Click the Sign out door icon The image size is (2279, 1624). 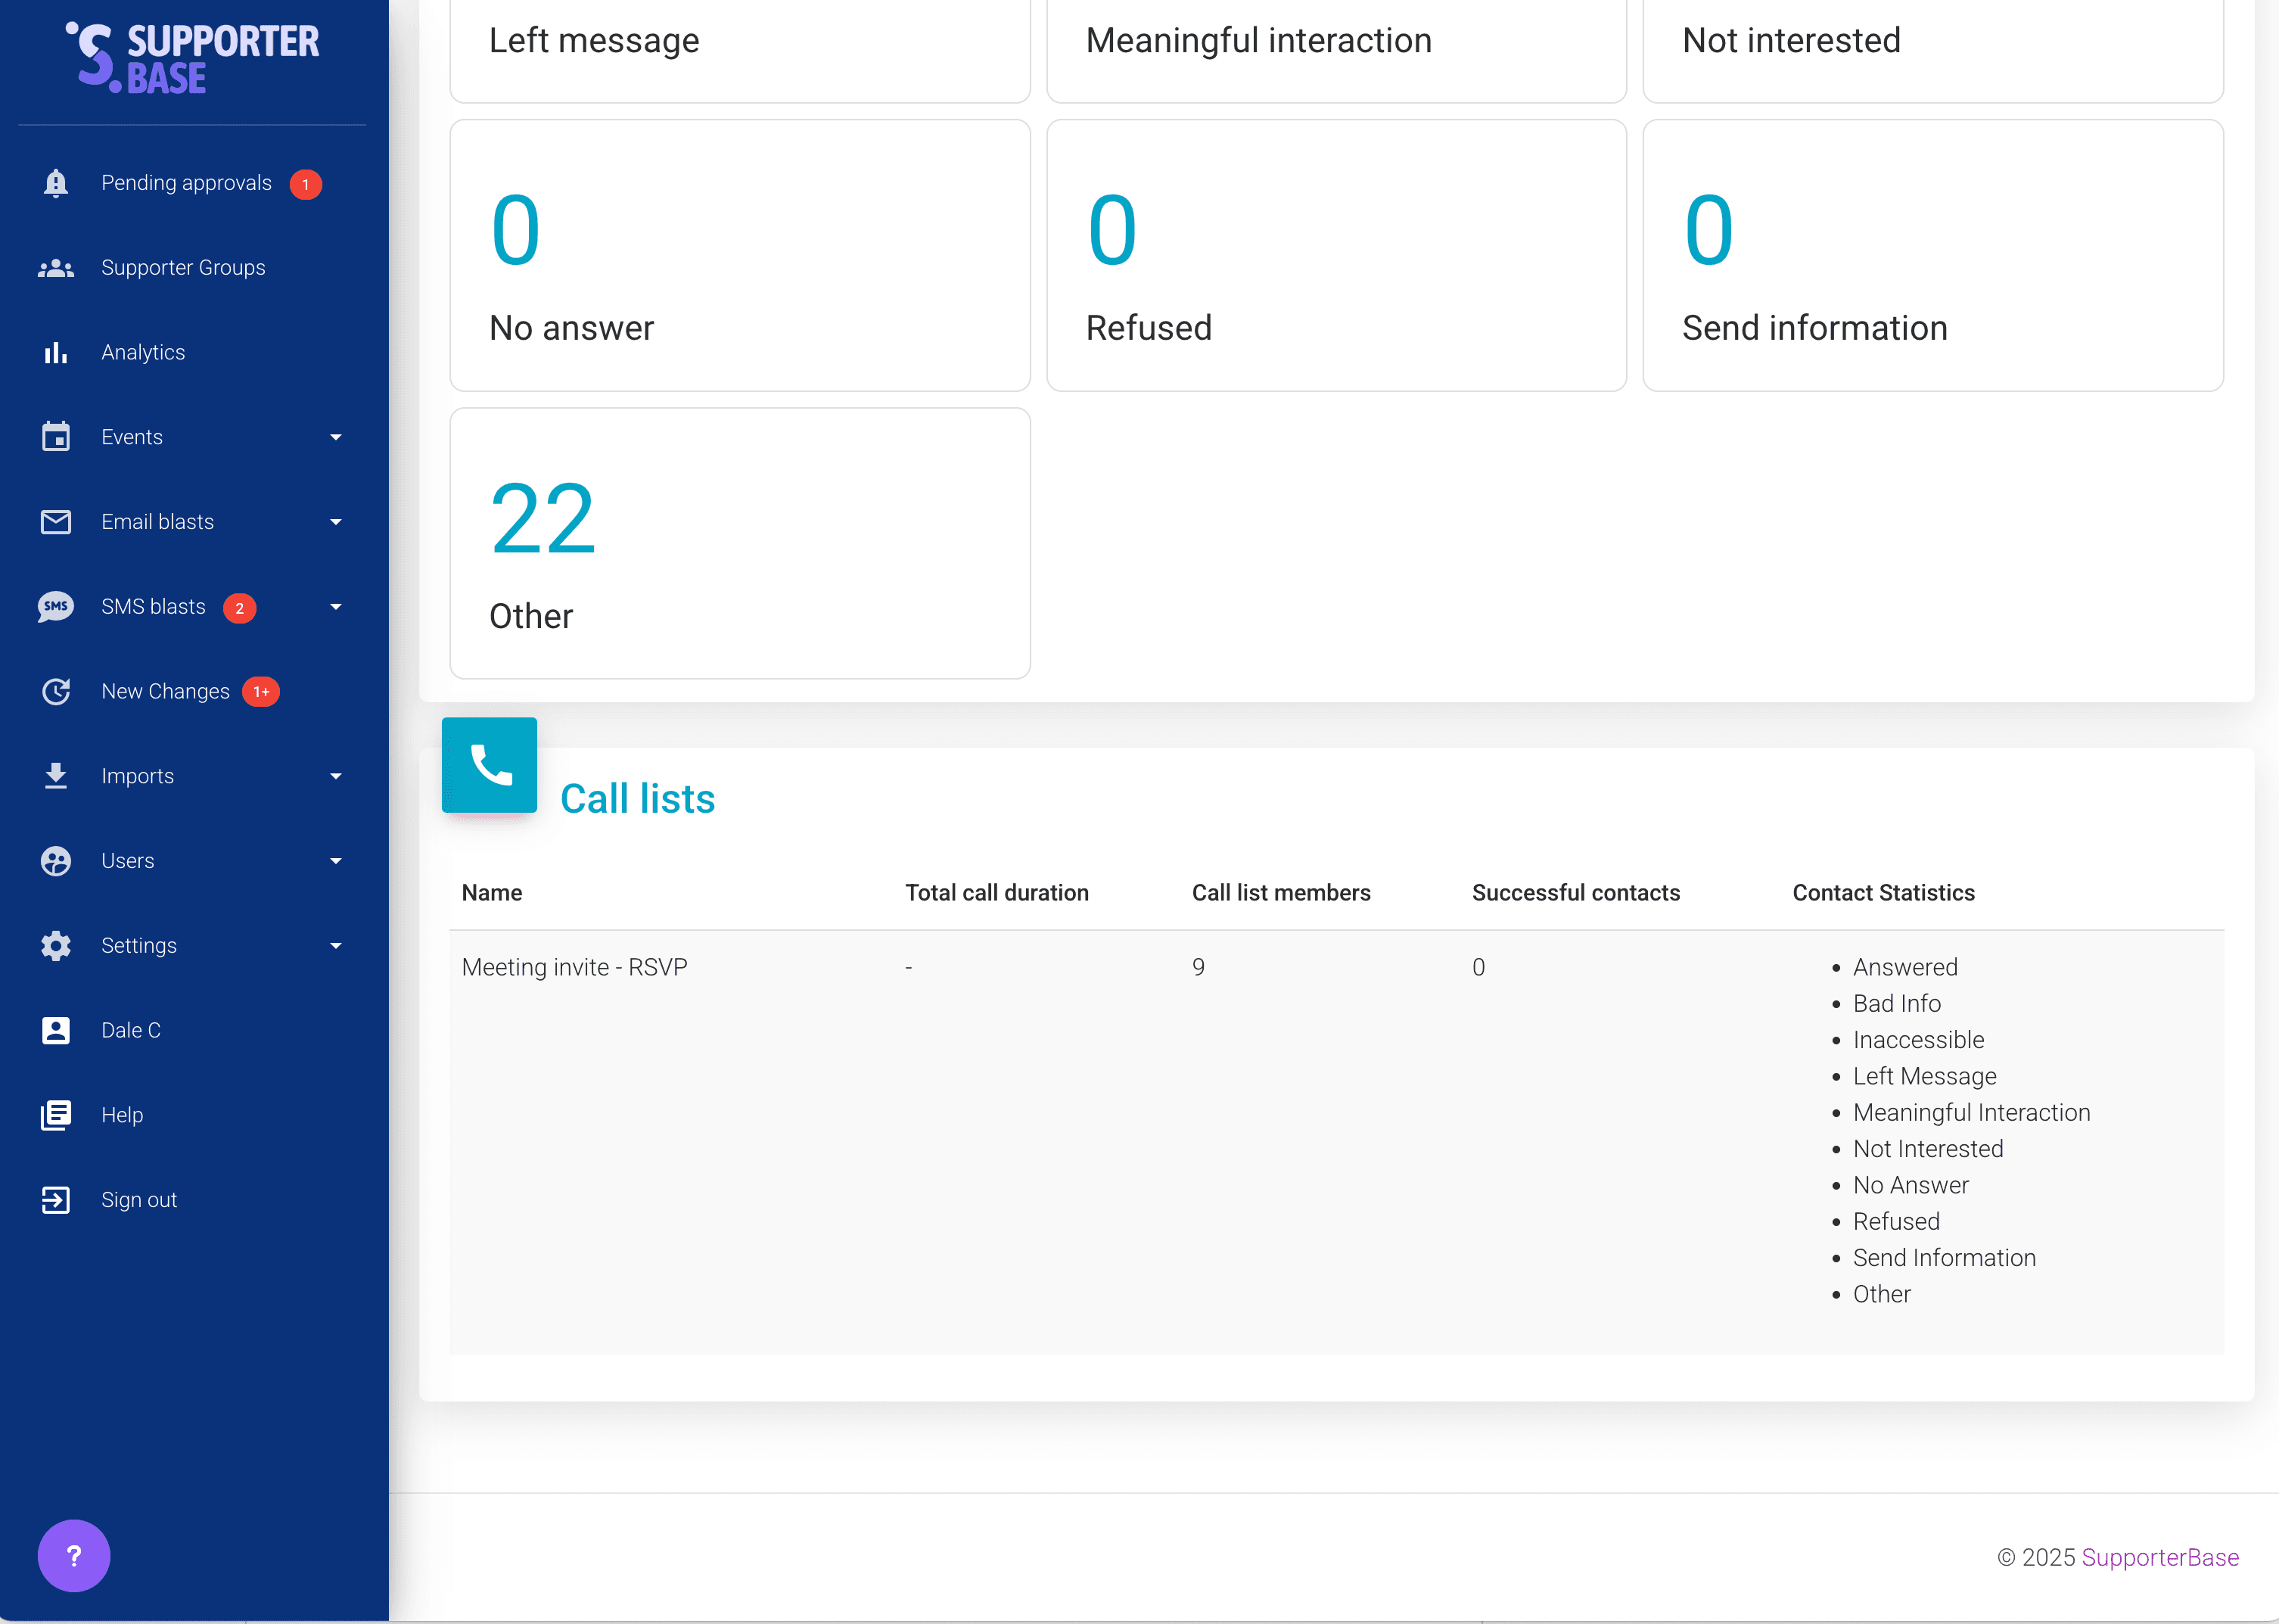pos(56,1200)
